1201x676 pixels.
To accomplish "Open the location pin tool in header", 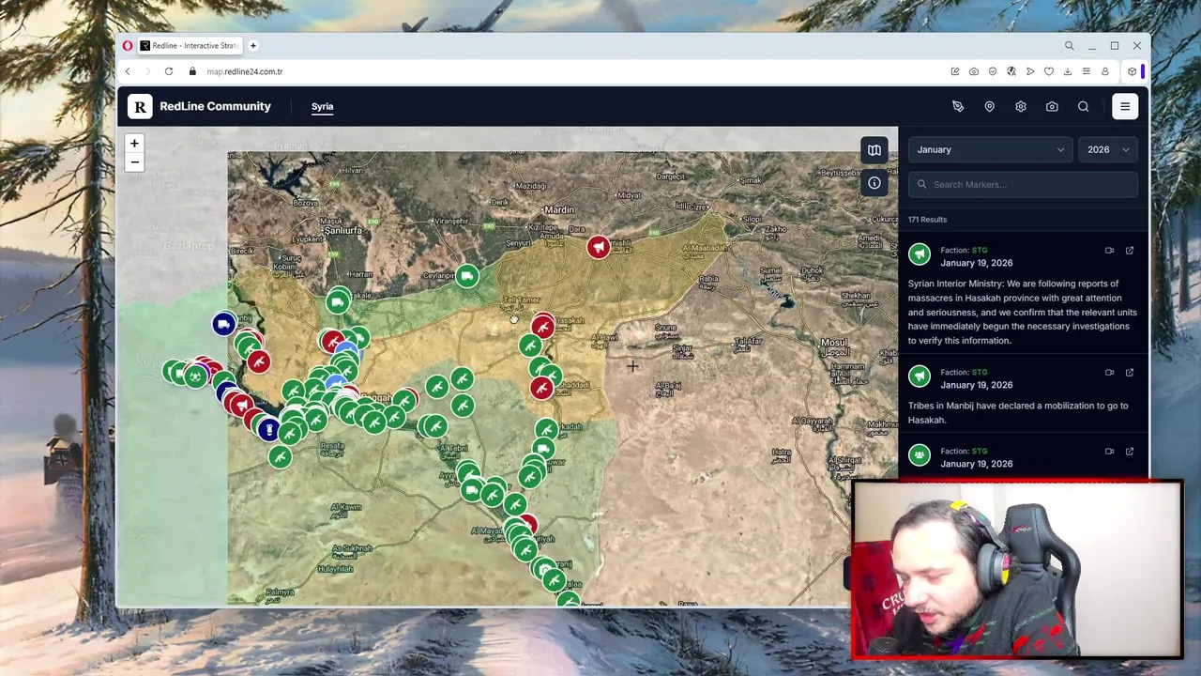I will coord(989,107).
